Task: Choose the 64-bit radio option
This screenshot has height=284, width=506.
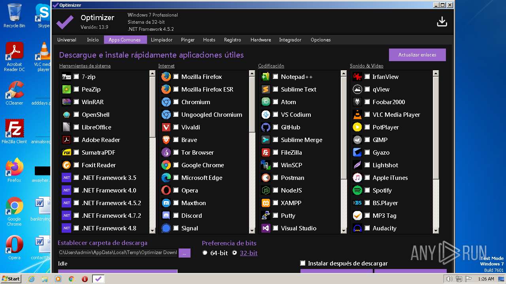Action: [205, 253]
